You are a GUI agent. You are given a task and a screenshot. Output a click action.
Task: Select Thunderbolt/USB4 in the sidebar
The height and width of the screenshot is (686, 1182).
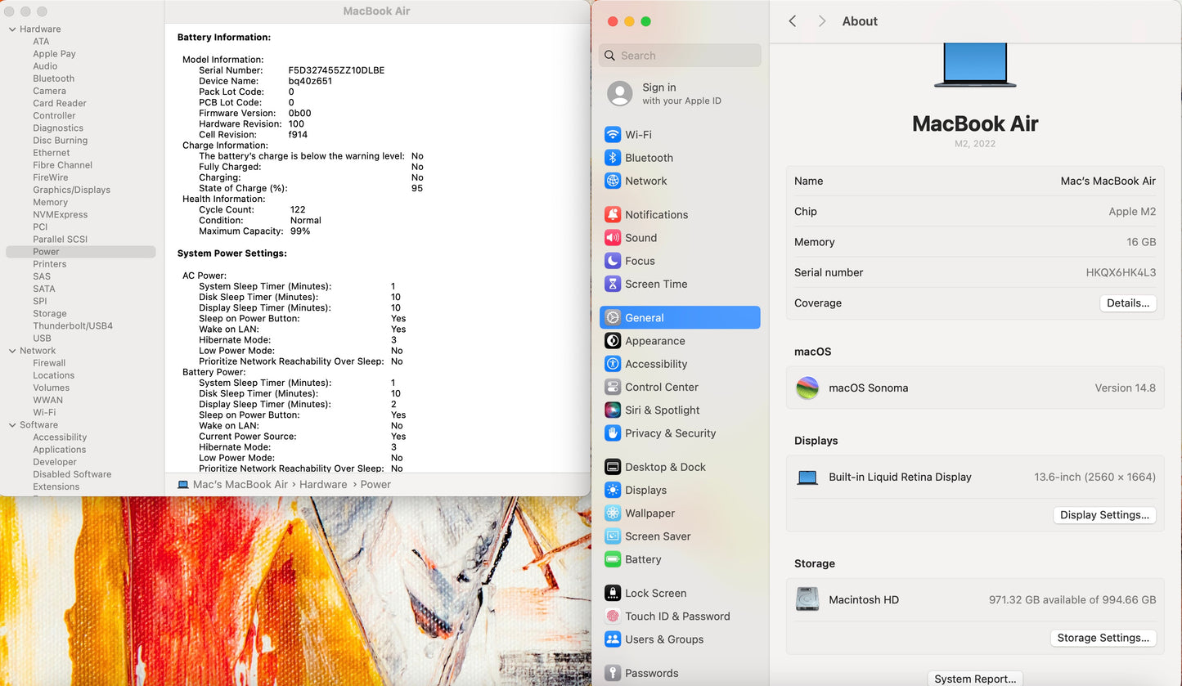(x=73, y=326)
